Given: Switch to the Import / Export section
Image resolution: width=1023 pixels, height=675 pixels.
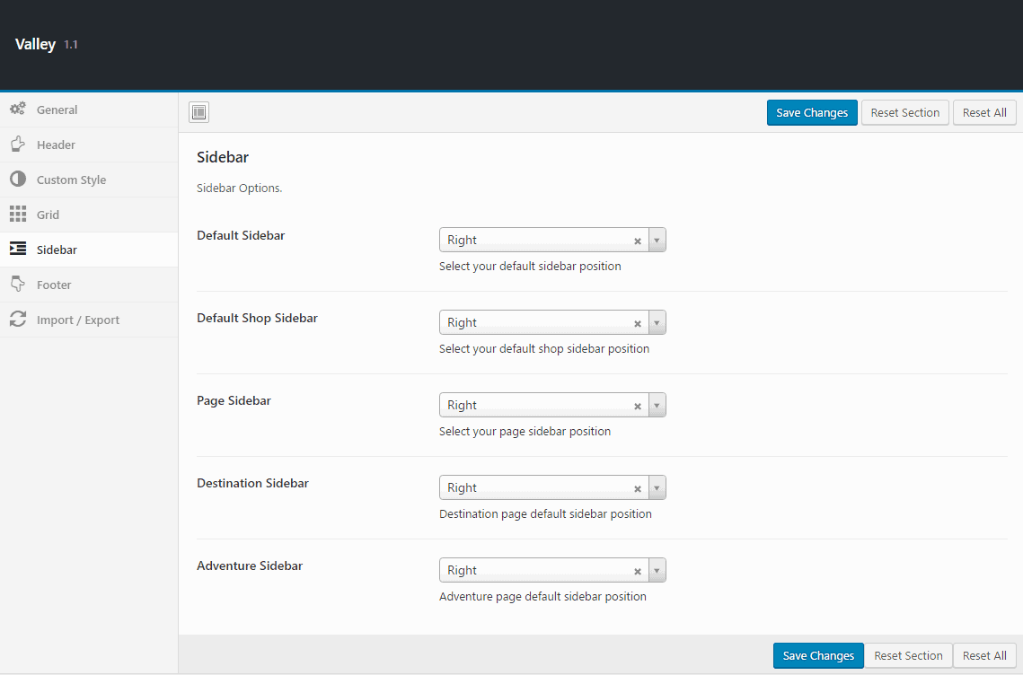Looking at the screenshot, I should pos(77,320).
